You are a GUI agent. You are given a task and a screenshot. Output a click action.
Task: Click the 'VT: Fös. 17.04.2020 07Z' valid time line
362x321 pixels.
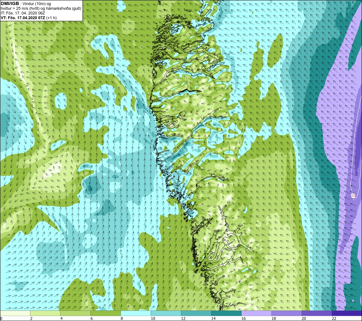pyautogui.click(x=29, y=17)
